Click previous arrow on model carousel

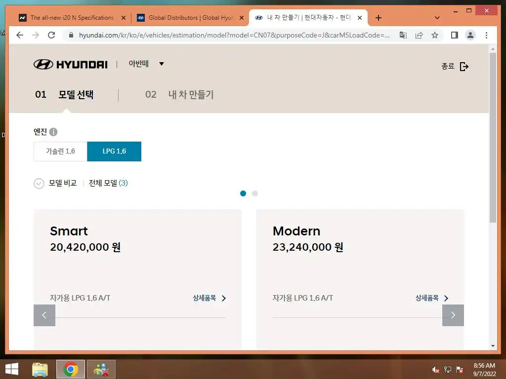[44, 315]
